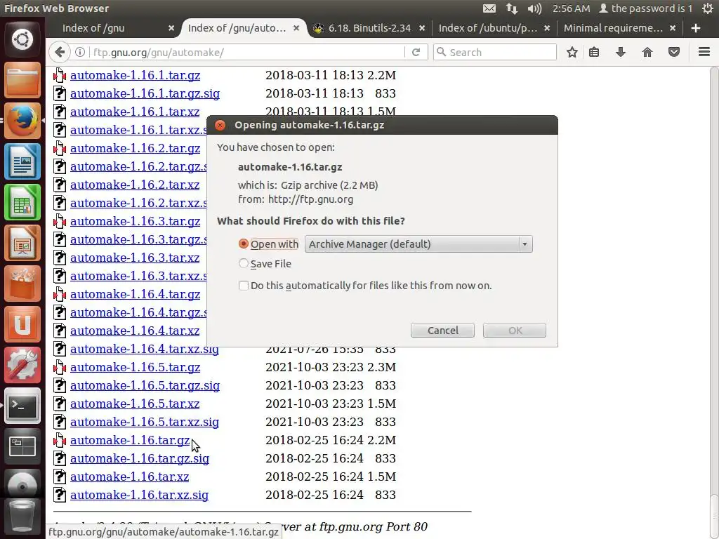
Task: Switch to the Index of /ubuntu/p... tab
Action: click(488, 28)
